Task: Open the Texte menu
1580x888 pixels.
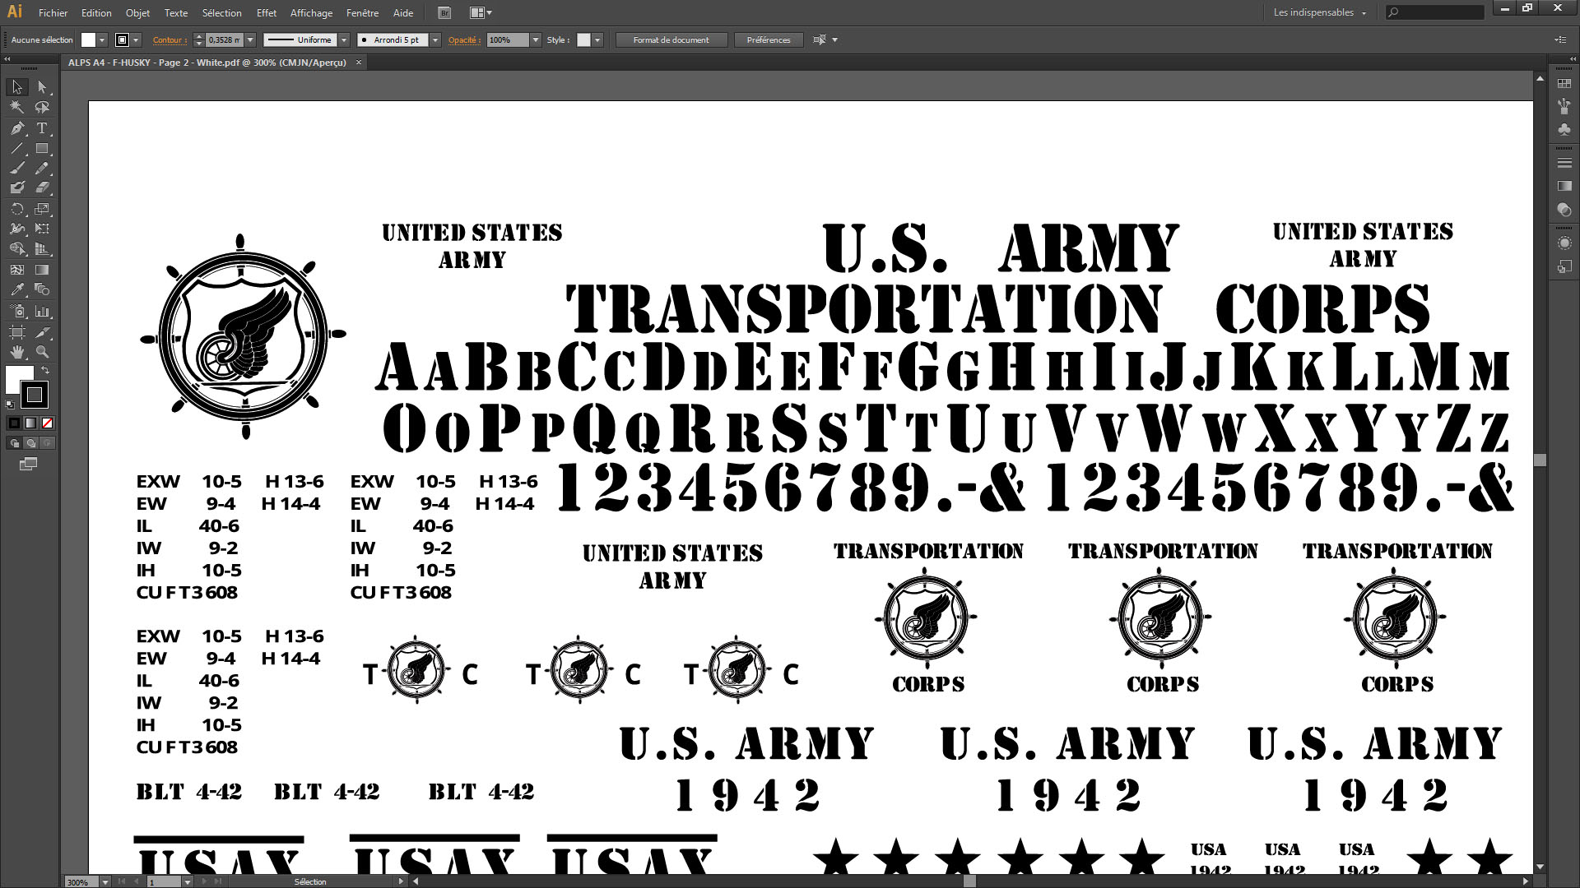Action: [176, 13]
